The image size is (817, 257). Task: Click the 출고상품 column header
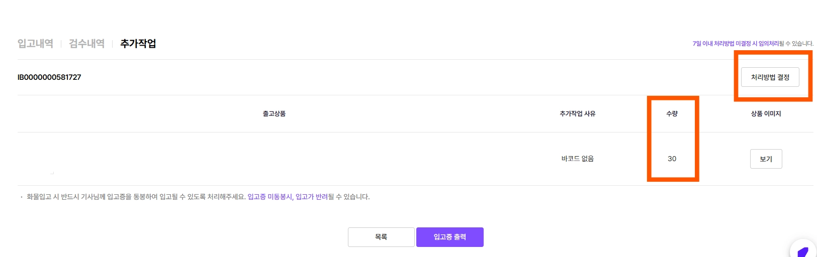[x=274, y=114]
